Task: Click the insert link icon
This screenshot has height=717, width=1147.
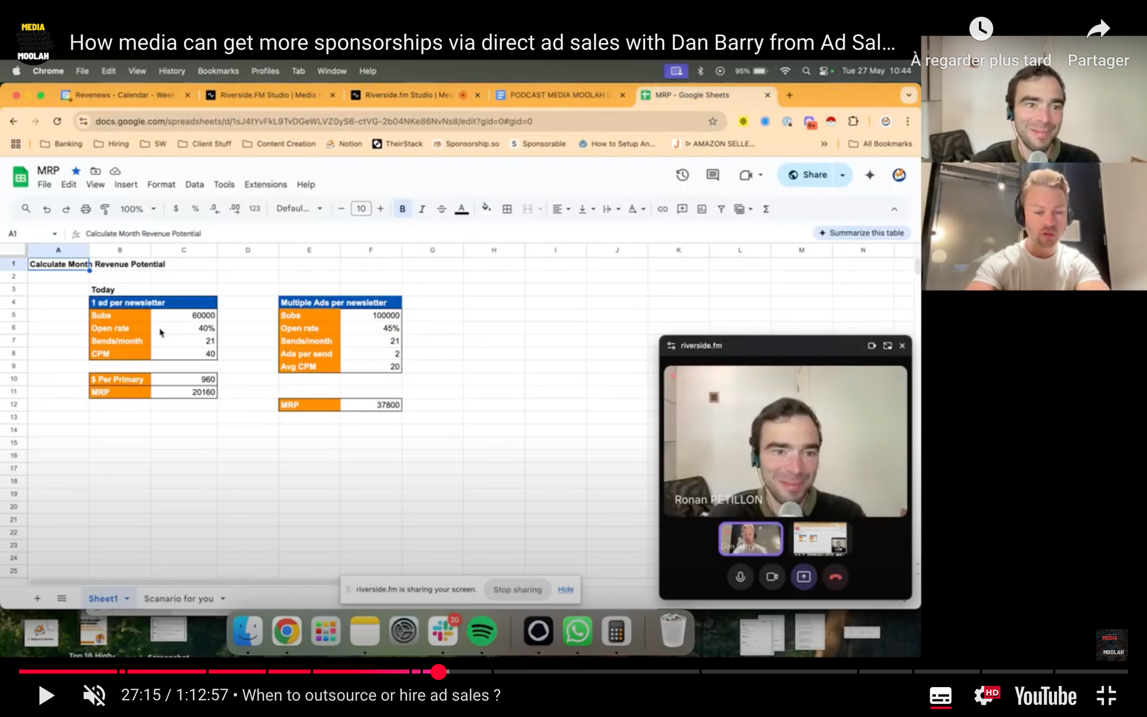Action: (662, 209)
